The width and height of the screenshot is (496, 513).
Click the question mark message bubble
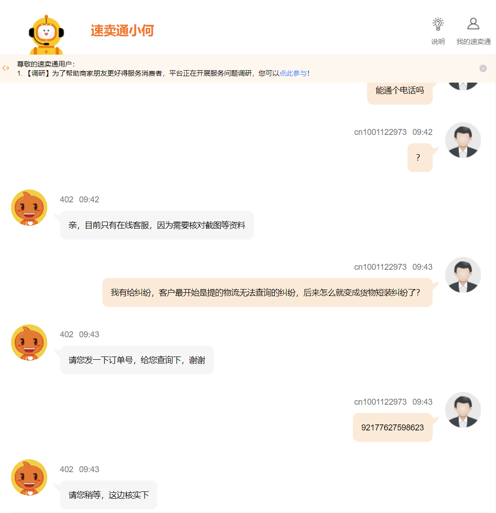(420, 157)
